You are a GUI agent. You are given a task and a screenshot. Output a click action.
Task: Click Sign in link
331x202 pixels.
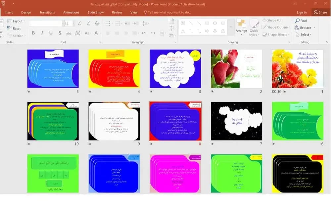point(302,13)
